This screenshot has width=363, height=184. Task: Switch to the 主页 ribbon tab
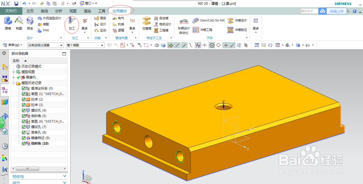[x=30, y=11]
